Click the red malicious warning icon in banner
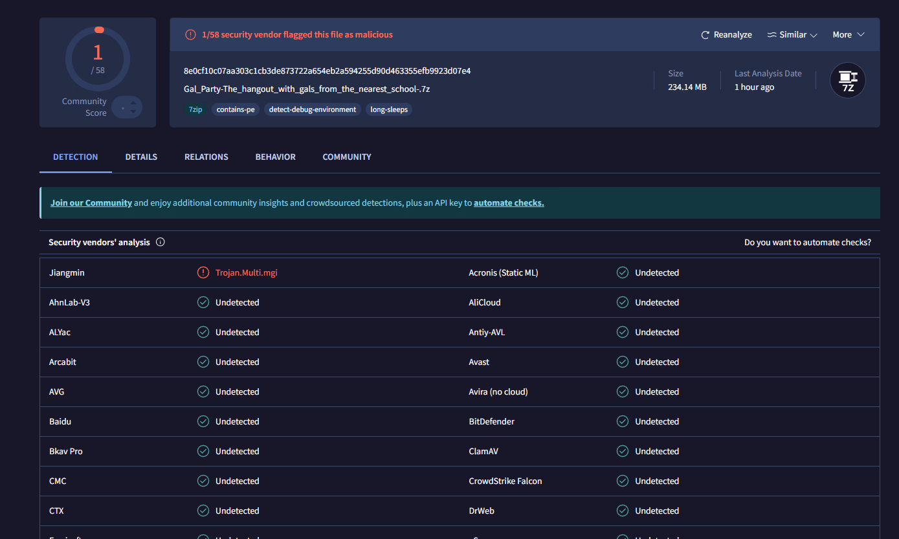The height and width of the screenshot is (539, 899). (190, 35)
